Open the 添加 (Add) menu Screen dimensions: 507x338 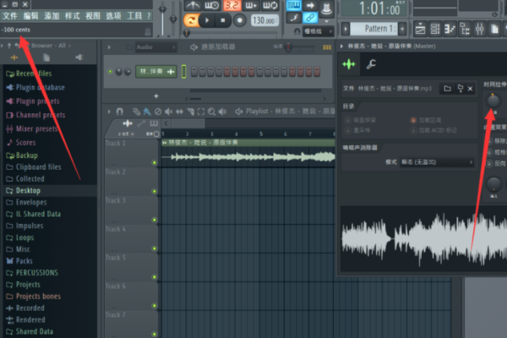pos(52,16)
